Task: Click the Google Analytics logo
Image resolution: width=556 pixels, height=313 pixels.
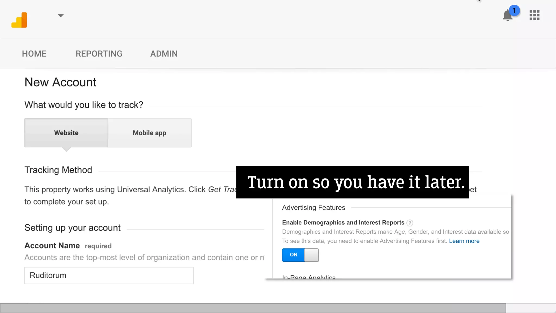Action: coord(19,20)
